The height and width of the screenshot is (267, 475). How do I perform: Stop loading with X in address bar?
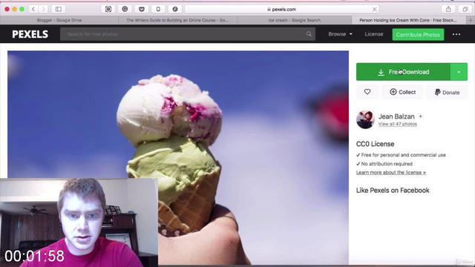point(375,10)
